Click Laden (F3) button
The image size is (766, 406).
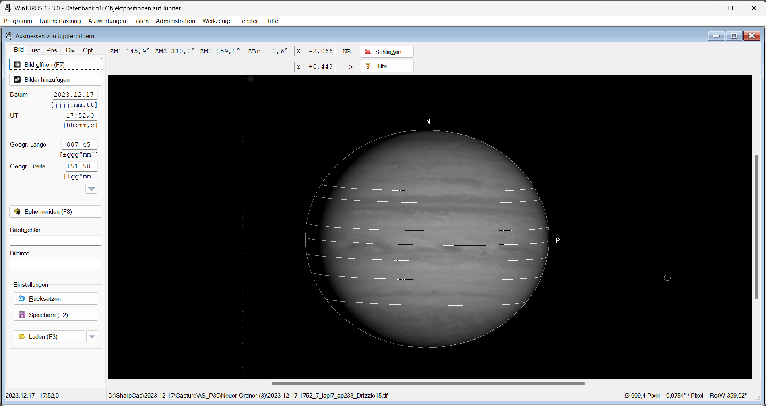coord(50,336)
